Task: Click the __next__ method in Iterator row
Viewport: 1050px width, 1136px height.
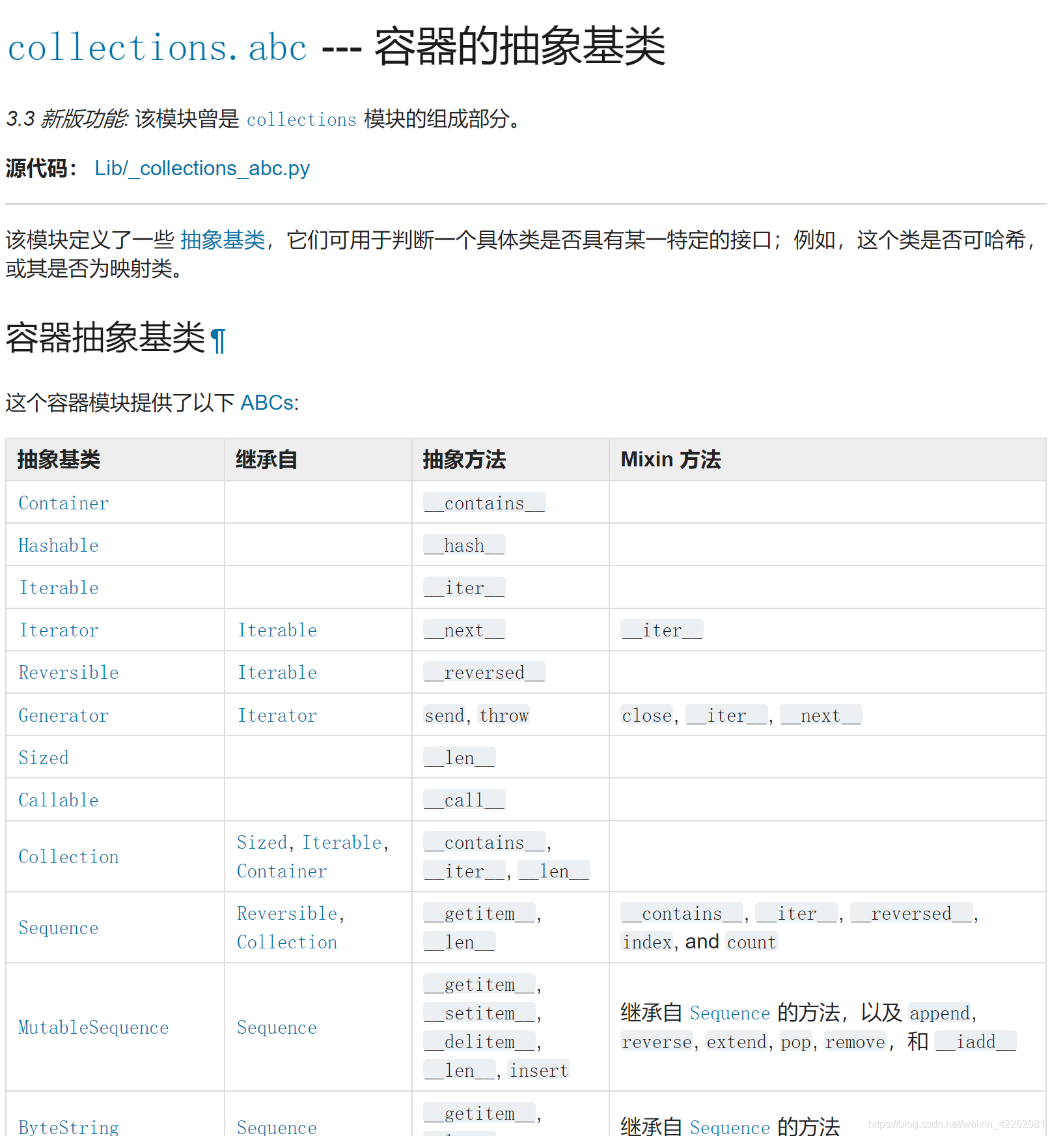Action: pyautogui.click(x=464, y=630)
